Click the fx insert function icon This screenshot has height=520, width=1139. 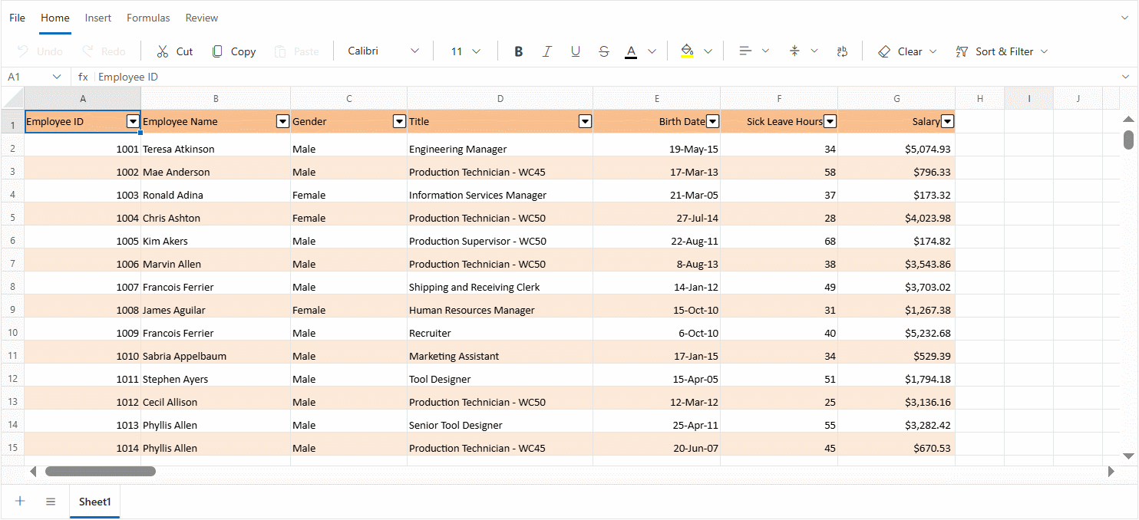point(83,77)
